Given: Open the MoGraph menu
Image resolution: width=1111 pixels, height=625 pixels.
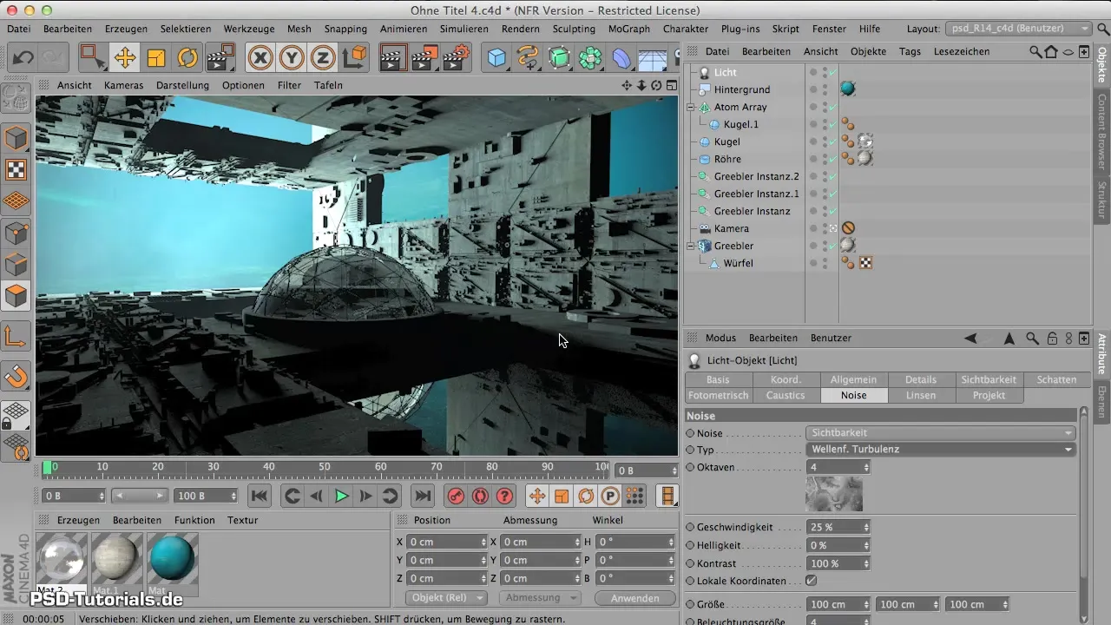Looking at the screenshot, I should (628, 29).
